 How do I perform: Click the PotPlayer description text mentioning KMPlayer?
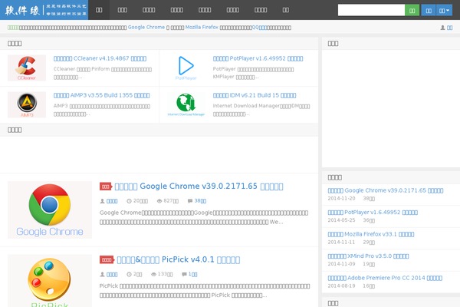[253, 73]
